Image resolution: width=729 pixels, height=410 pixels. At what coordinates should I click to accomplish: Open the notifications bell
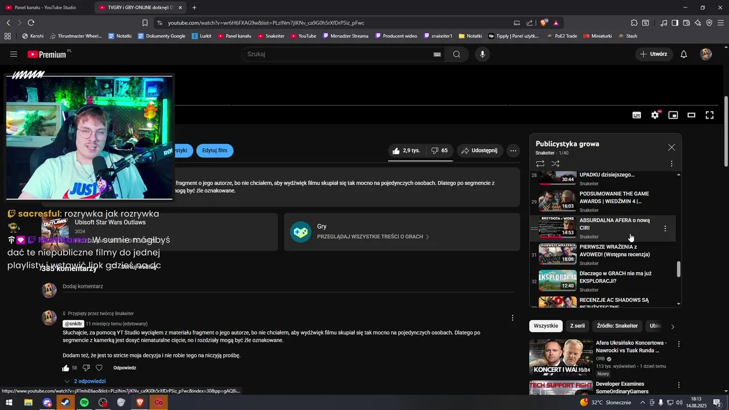pos(684,54)
